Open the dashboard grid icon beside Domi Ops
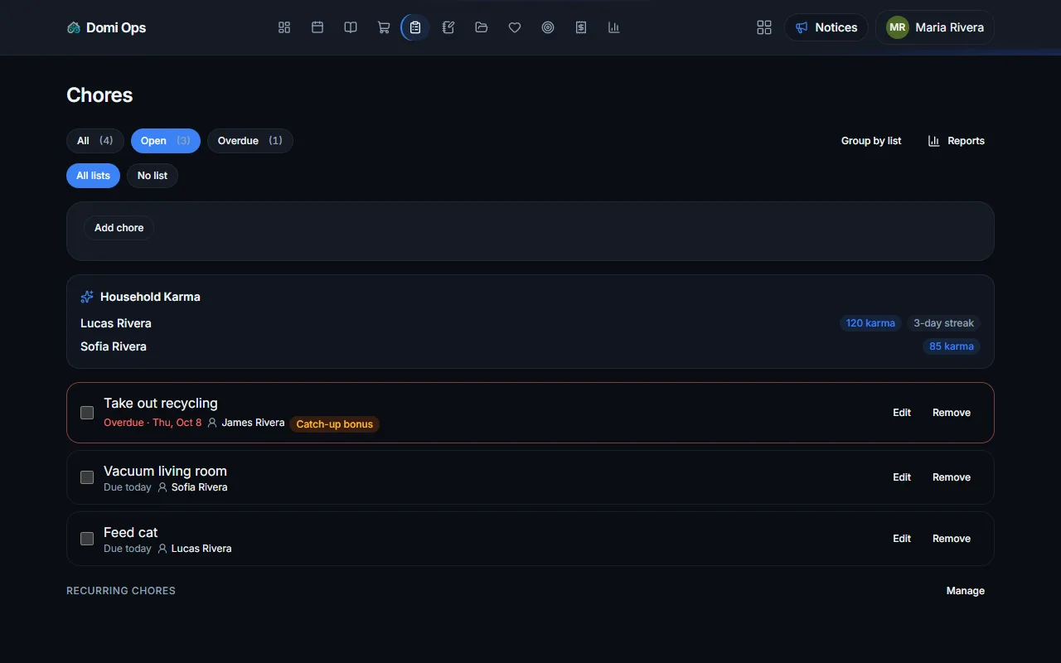Image resolution: width=1061 pixels, height=663 pixels. (x=284, y=27)
